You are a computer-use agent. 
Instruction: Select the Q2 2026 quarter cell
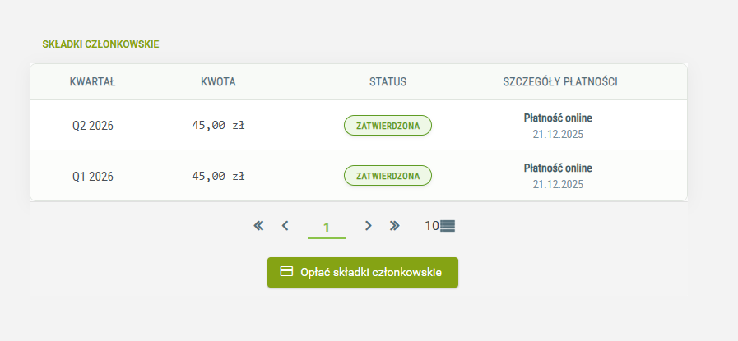[93, 126]
